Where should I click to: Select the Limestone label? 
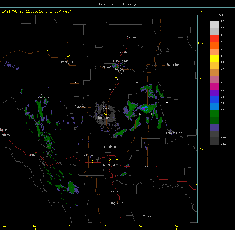pyautogui.click(x=42, y=97)
